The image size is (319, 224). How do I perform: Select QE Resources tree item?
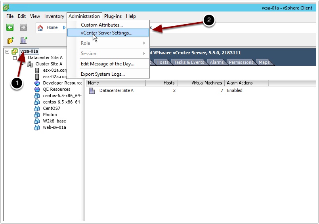click(x=57, y=89)
